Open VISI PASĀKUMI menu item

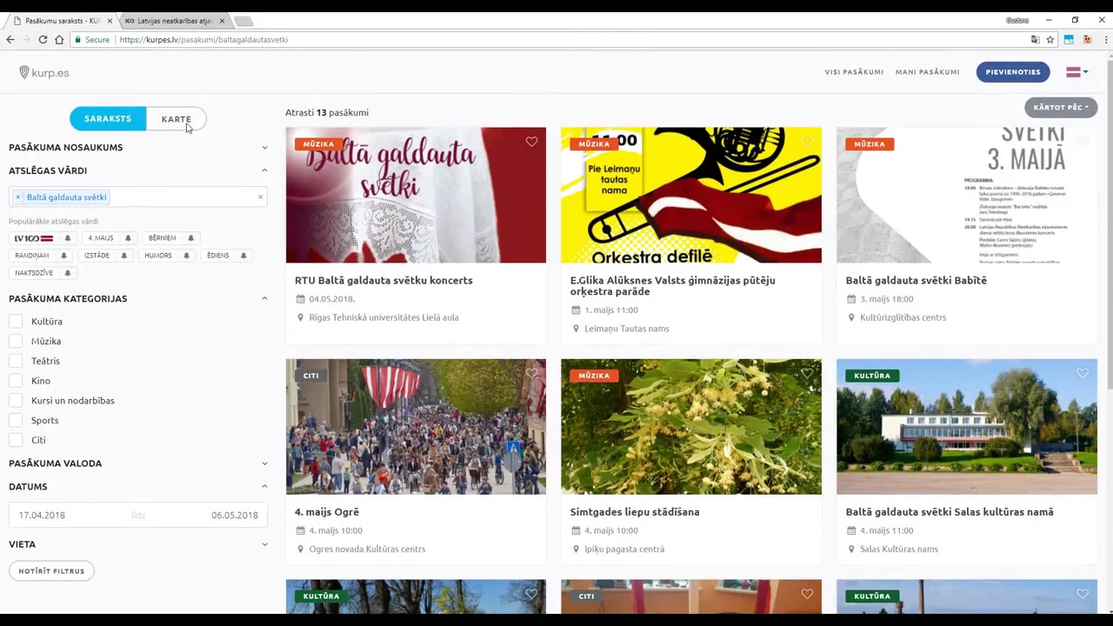[x=854, y=72]
